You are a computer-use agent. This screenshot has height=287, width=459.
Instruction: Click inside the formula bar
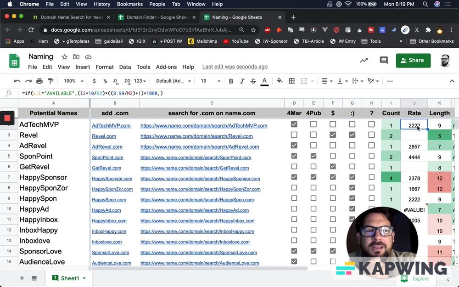click(x=138, y=93)
